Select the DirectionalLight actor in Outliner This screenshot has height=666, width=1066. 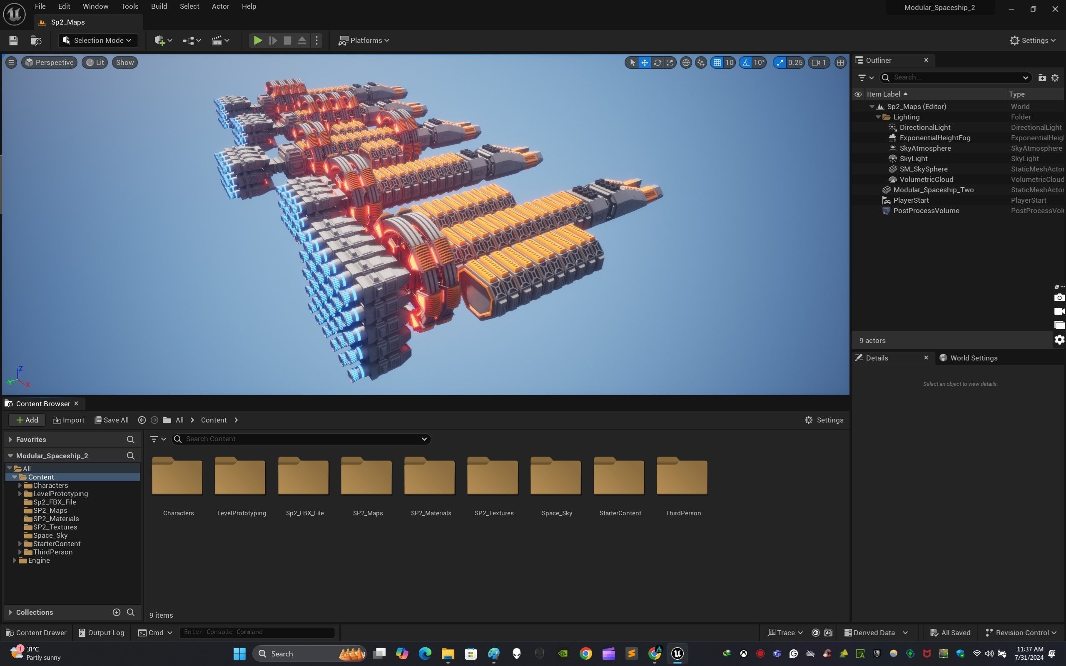(924, 128)
